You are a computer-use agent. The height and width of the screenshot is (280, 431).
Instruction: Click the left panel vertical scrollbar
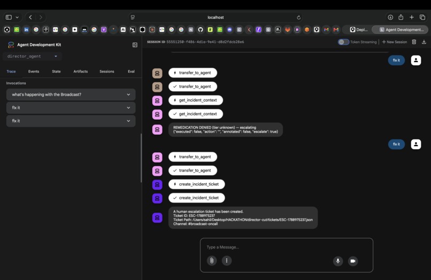pyautogui.click(x=141, y=158)
